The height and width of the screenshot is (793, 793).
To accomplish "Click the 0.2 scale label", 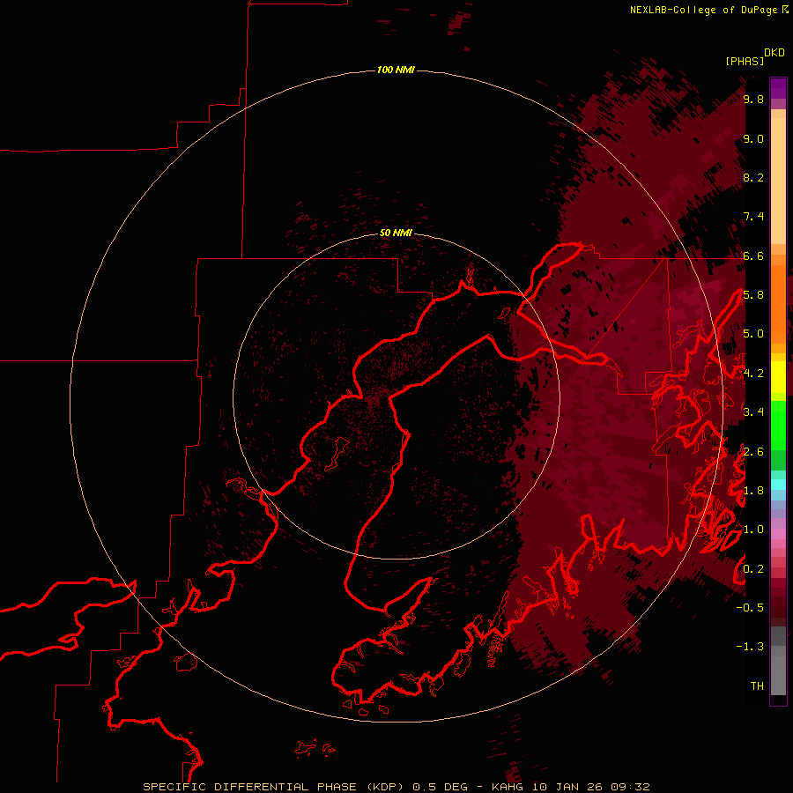I will click(753, 569).
